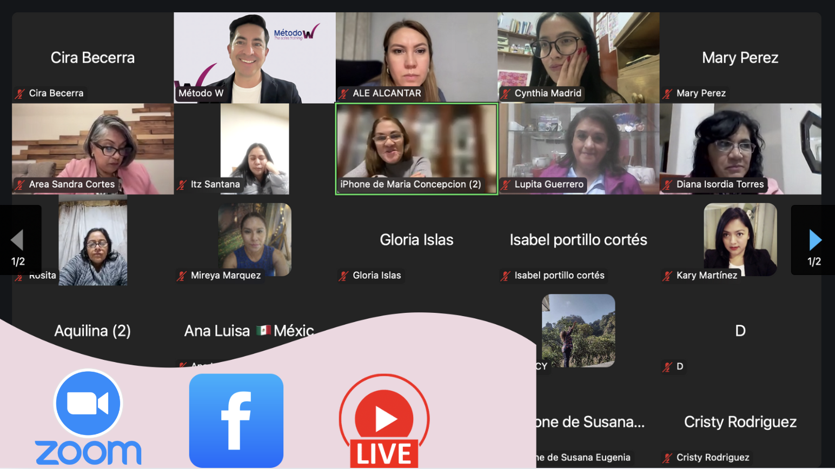Click muted mic icon beside Cynthia Madrid
The height and width of the screenshot is (469, 835).
tap(506, 93)
